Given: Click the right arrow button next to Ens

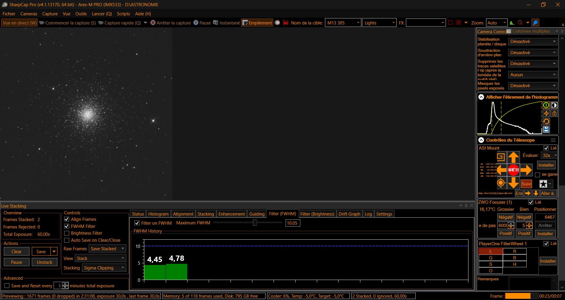Looking at the screenshot, I should click(x=528, y=193).
